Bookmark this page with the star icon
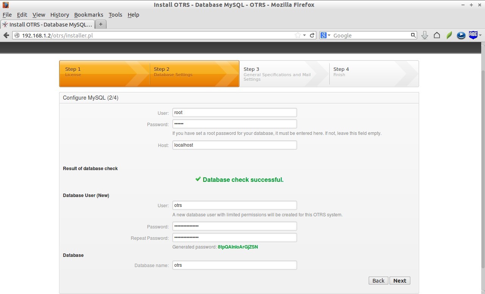This screenshot has width=485, height=294. [x=298, y=35]
